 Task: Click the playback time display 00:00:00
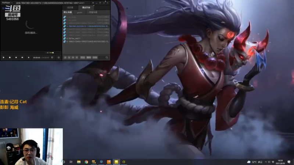coord(36,58)
